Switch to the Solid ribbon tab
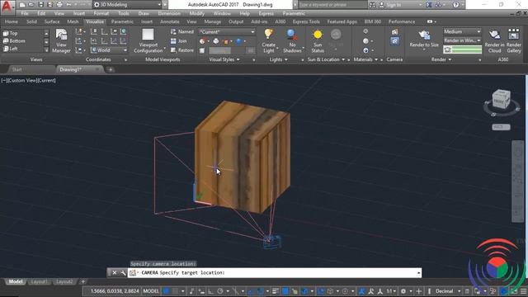The height and width of the screenshot is (297, 528). pos(31,21)
